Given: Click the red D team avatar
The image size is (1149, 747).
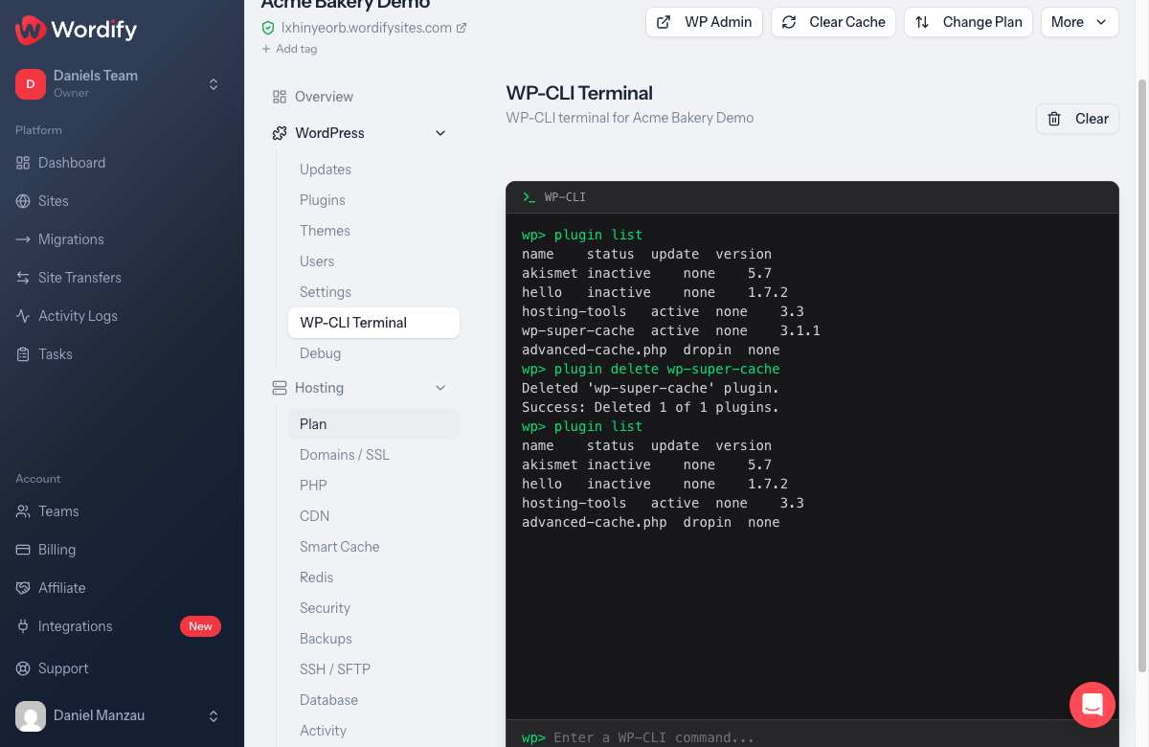Looking at the screenshot, I should [31, 84].
